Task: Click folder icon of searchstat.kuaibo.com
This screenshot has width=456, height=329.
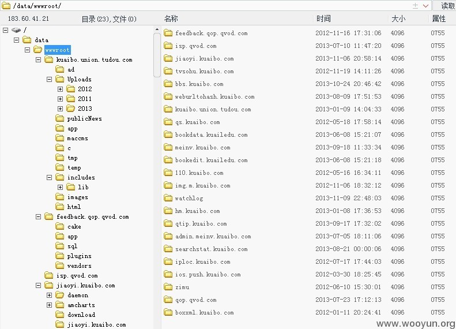Action: coord(168,249)
